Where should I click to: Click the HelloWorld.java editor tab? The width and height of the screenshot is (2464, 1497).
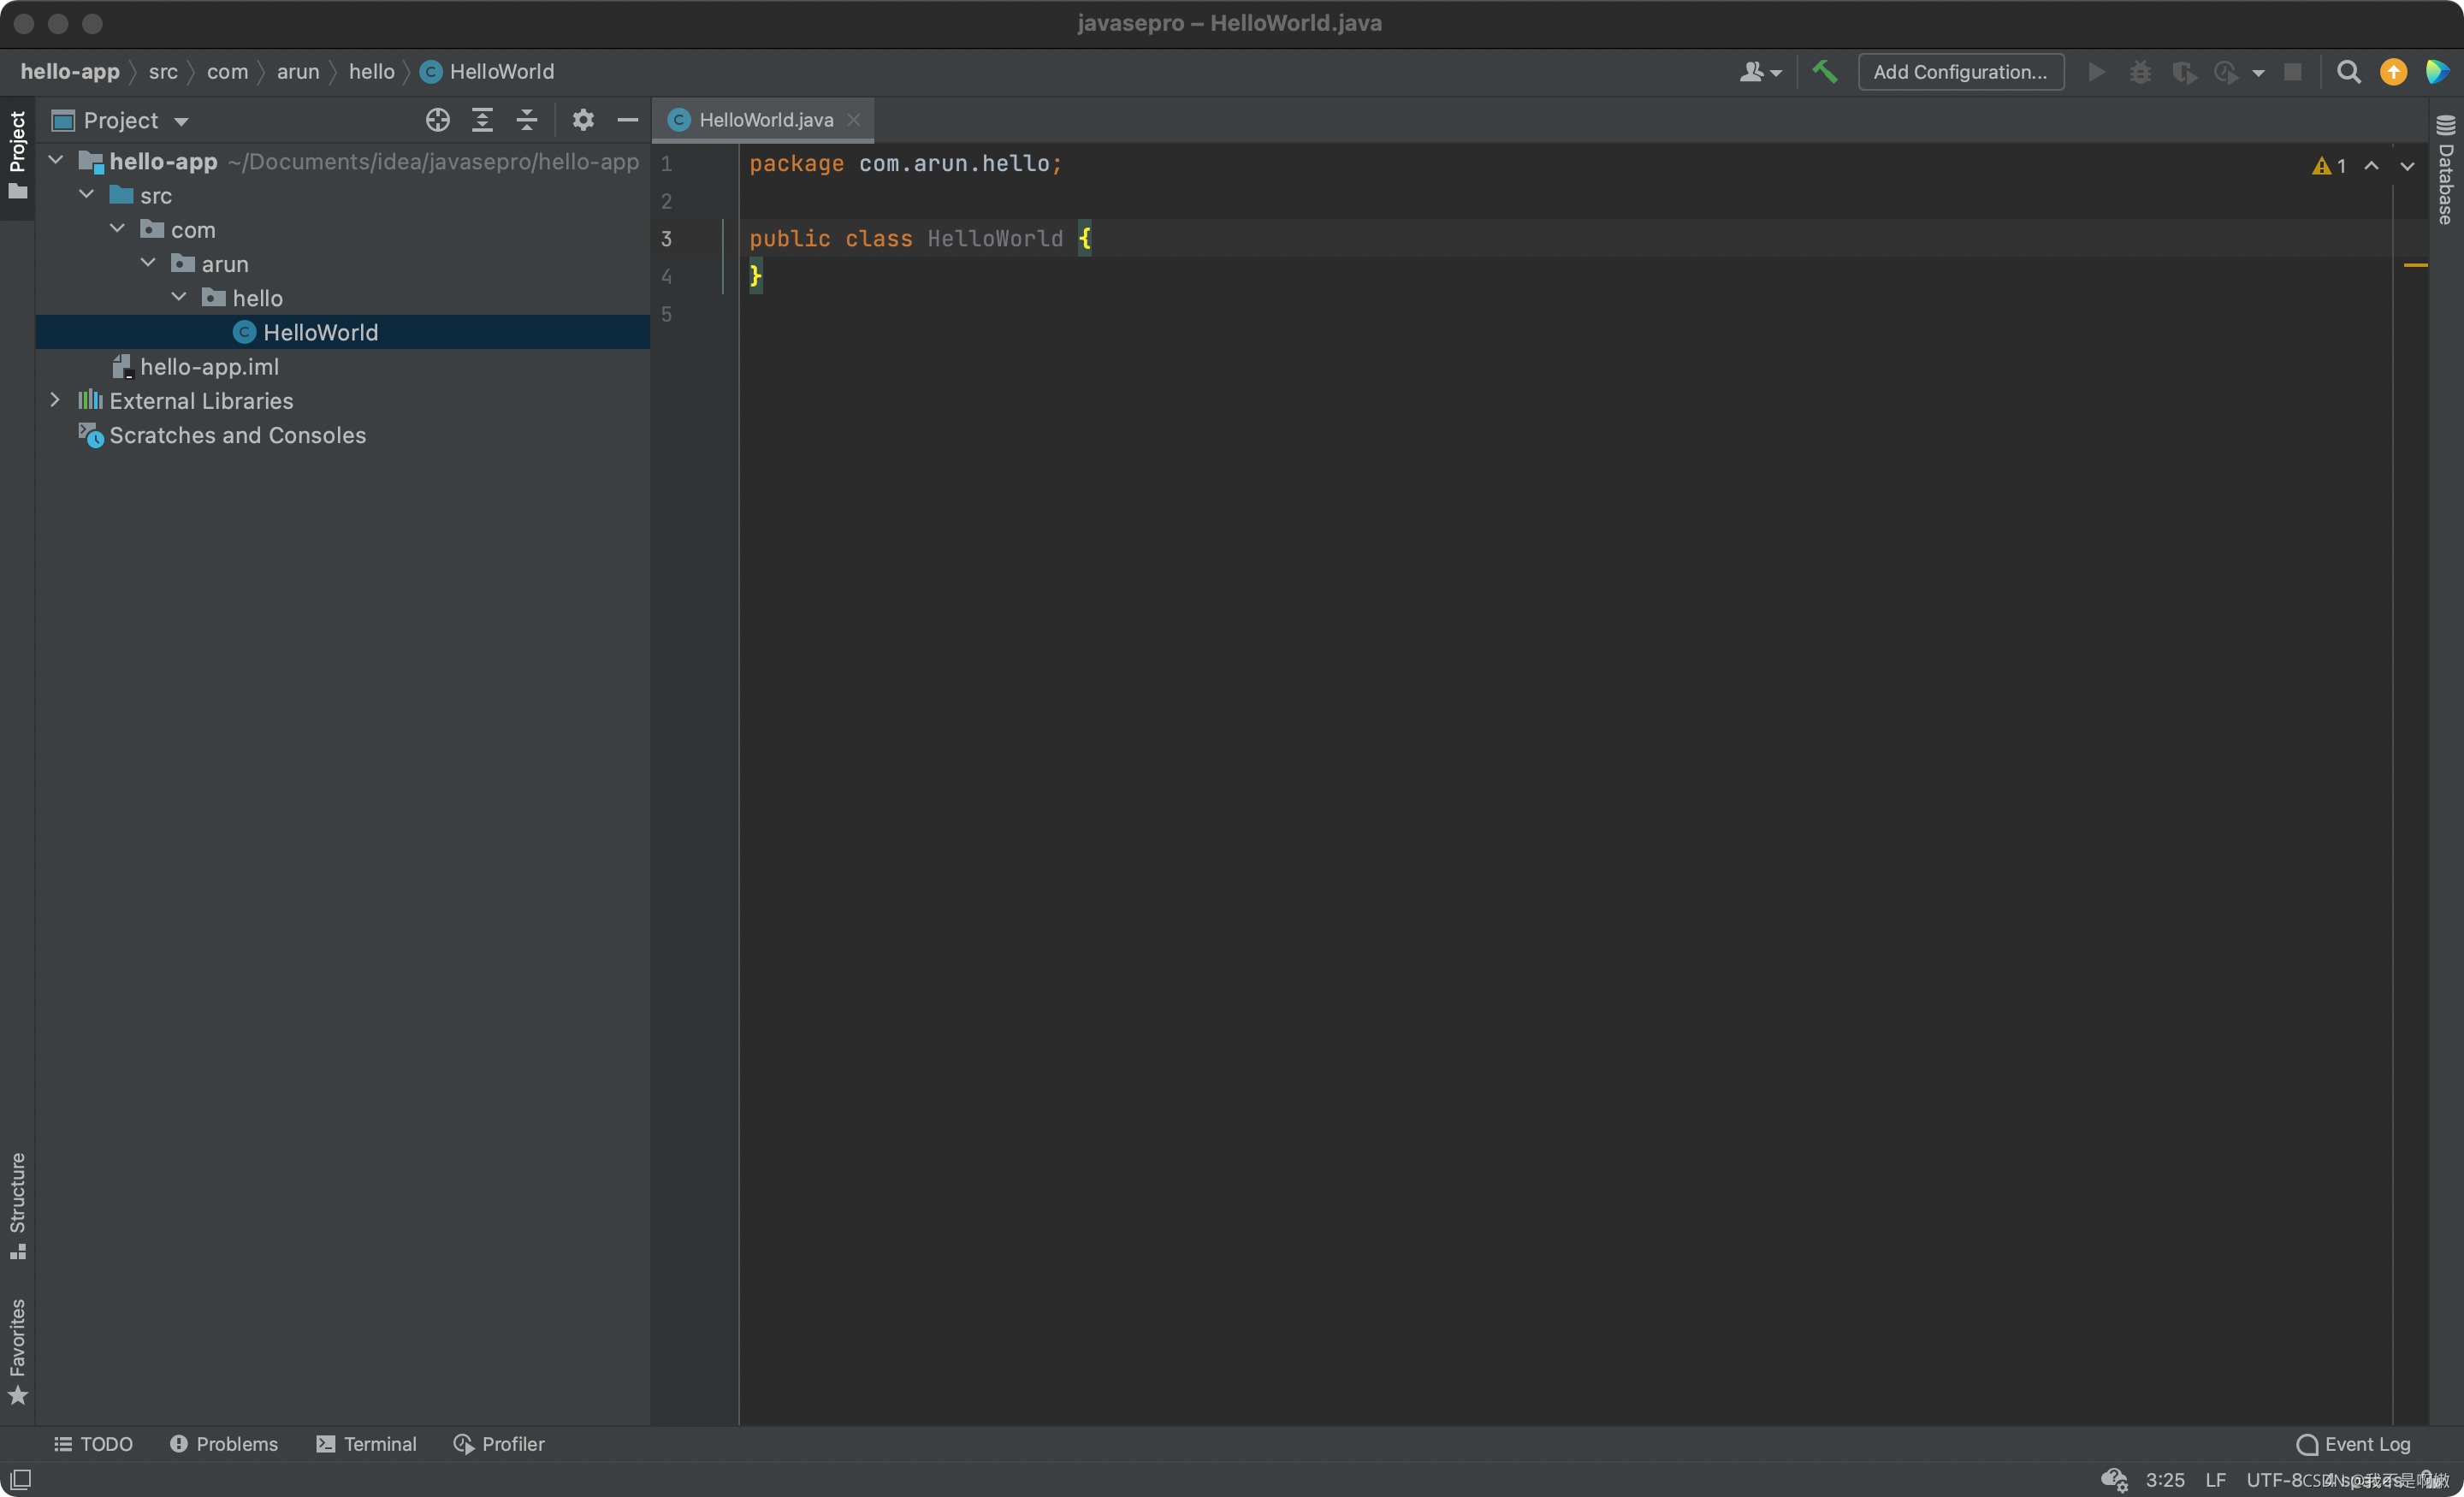coord(767,118)
